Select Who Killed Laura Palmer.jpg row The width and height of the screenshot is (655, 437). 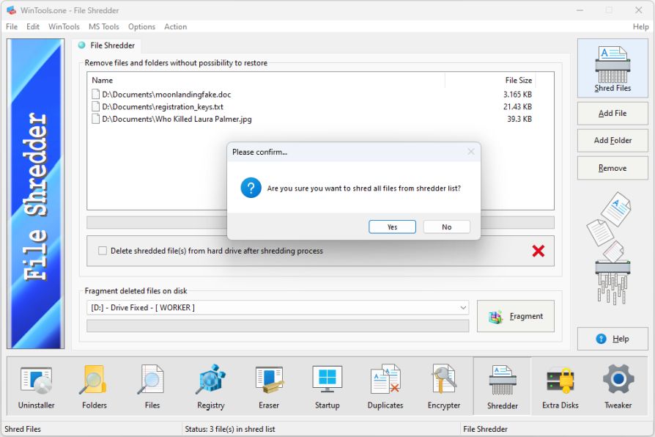(x=311, y=119)
